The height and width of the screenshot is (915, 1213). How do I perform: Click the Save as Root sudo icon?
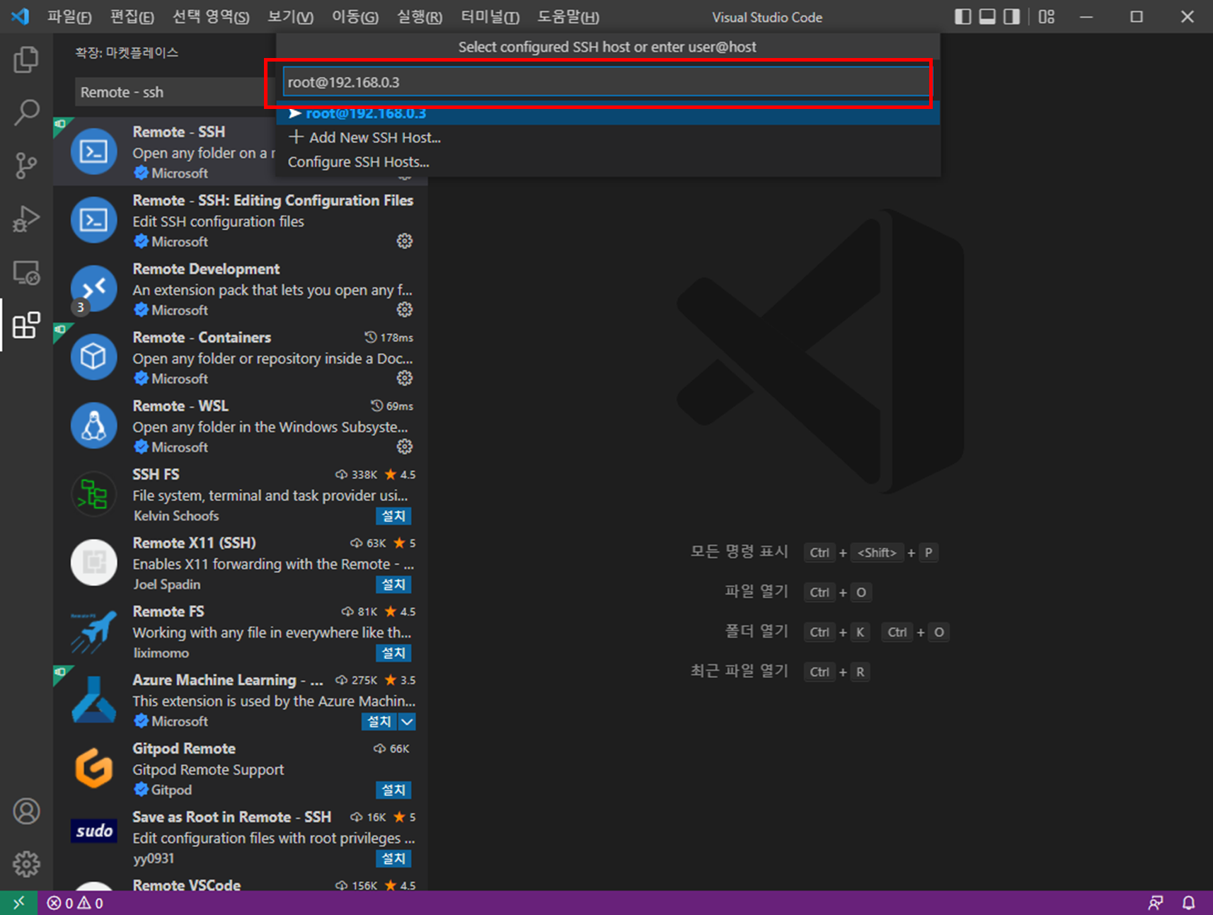tap(94, 831)
